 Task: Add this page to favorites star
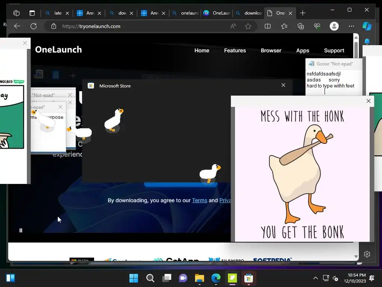pos(248,26)
